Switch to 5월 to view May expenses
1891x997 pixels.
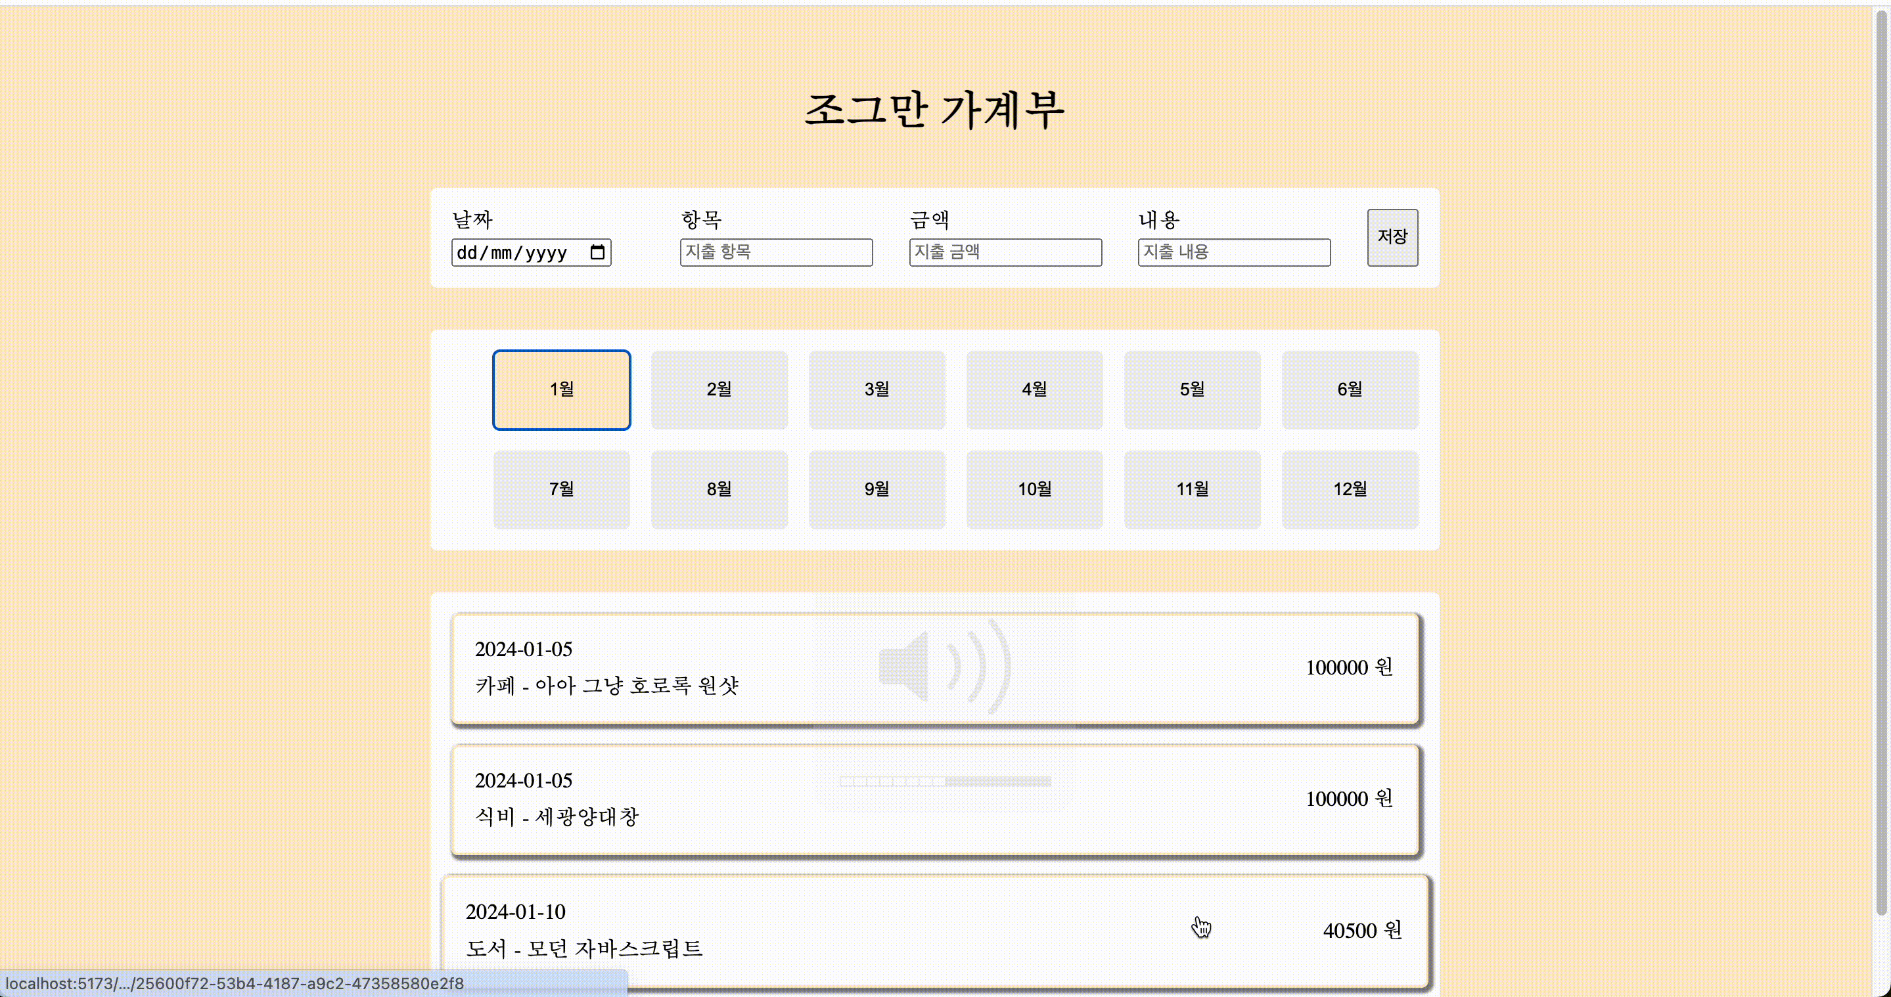tap(1191, 389)
